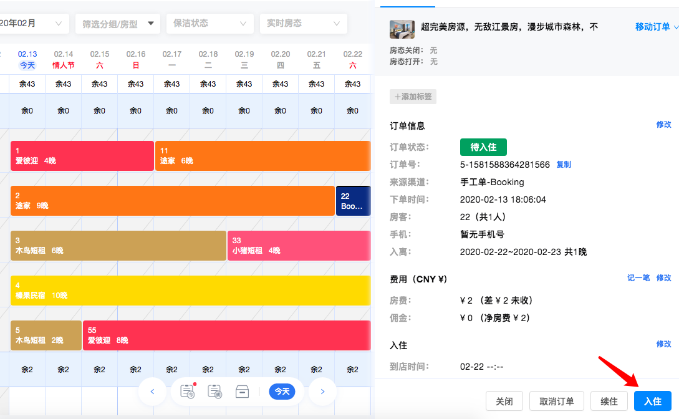Click 余2 cell under 02.22
The image size is (679, 419).
(x=352, y=370)
